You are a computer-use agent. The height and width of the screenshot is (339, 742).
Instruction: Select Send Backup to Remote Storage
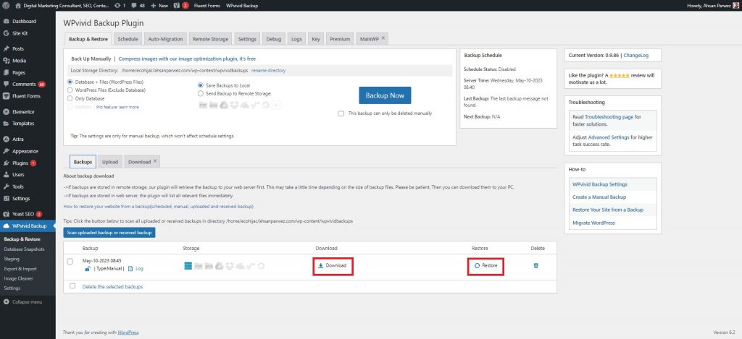click(x=201, y=93)
